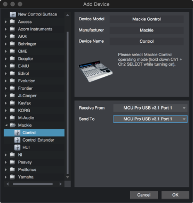This screenshot has height=203, width=193.
Task: Select M-Audio in the device list
Action: click(x=26, y=118)
